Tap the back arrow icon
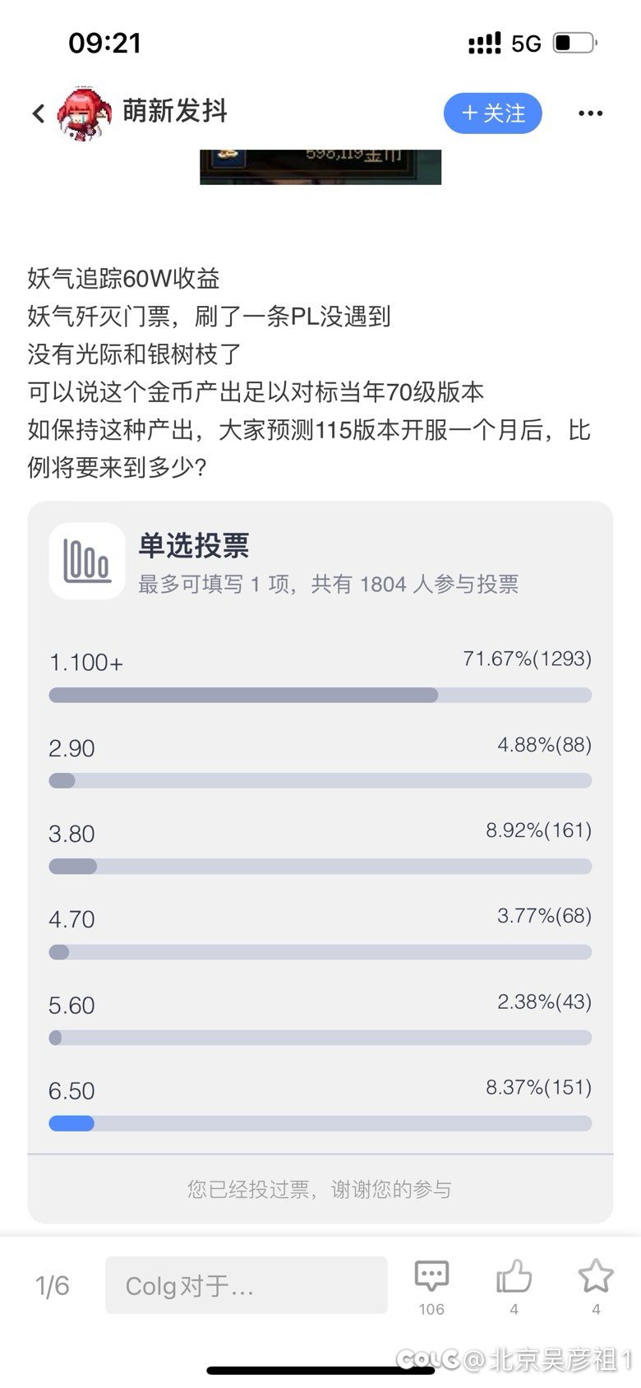641x1388 pixels. [x=39, y=113]
